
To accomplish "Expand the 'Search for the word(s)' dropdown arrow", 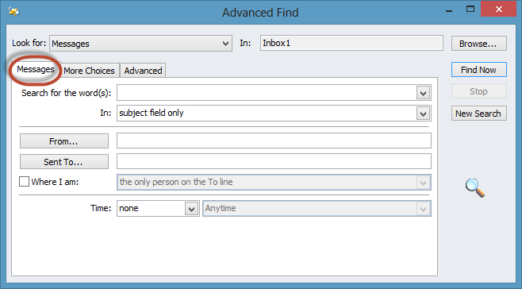I will point(423,93).
